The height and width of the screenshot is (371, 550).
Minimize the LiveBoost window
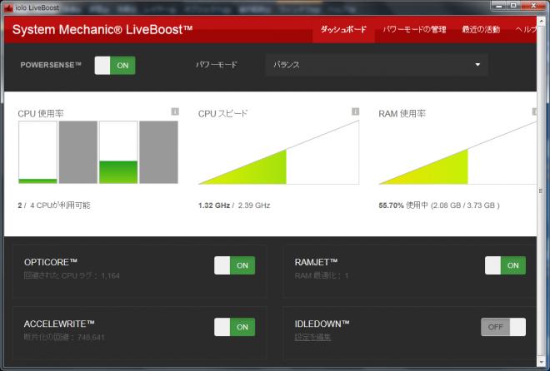point(499,6)
